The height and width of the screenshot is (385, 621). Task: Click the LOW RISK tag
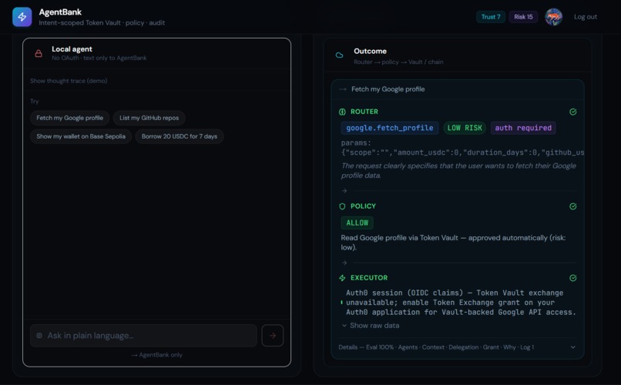point(465,128)
